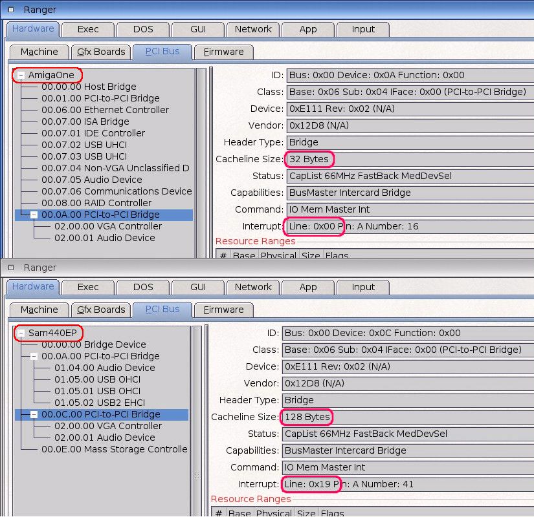Select the 00.01.00 PCI-to-PCI Bridge entry

(100, 99)
